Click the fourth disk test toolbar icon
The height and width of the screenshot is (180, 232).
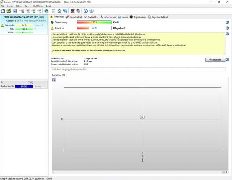39,11
